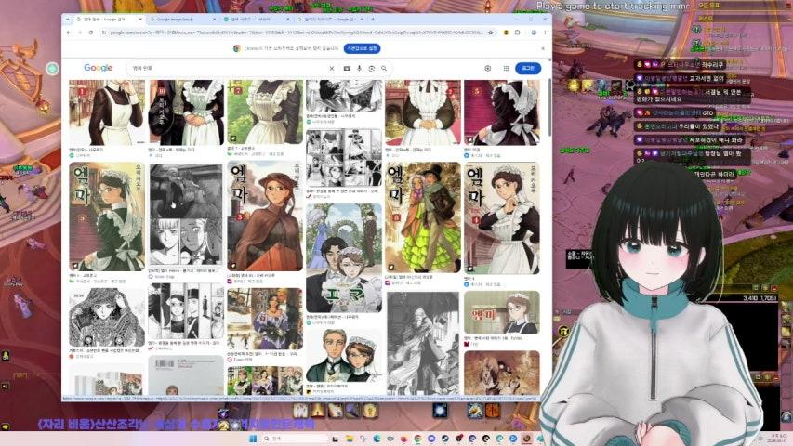Dismiss the default browser infobar
Viewport: 793px width, 446px height.
[543, 48]
